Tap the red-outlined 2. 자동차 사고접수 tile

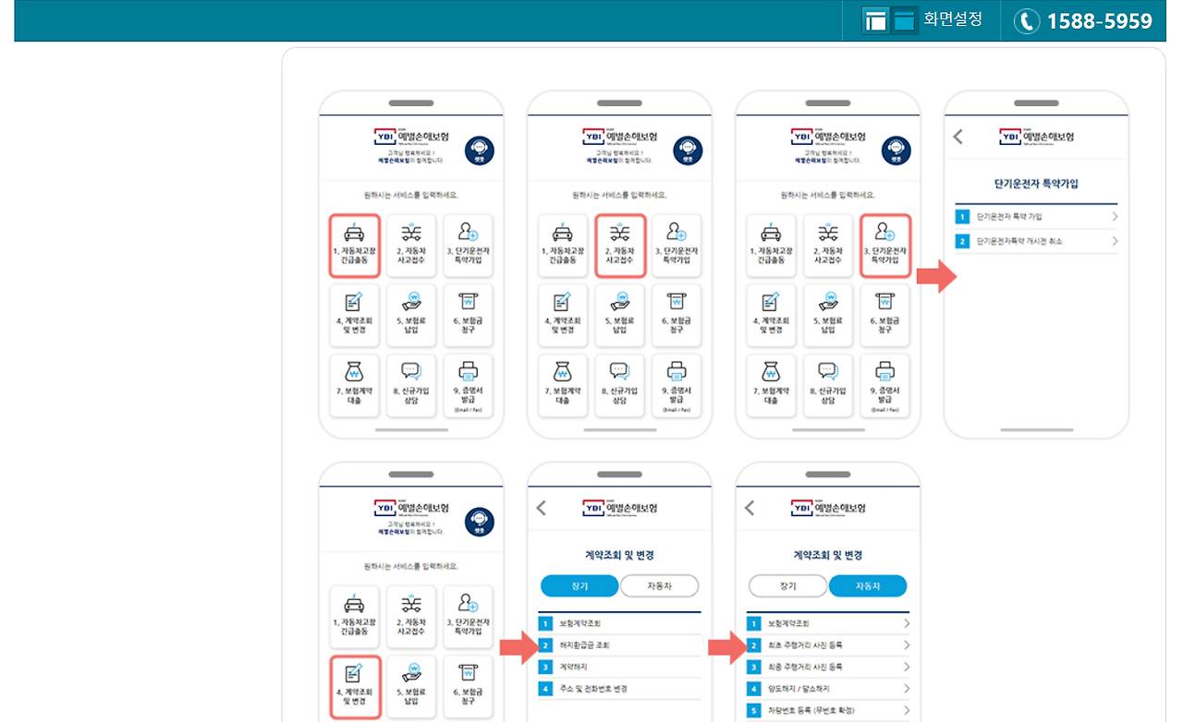(x=619, y=245)
